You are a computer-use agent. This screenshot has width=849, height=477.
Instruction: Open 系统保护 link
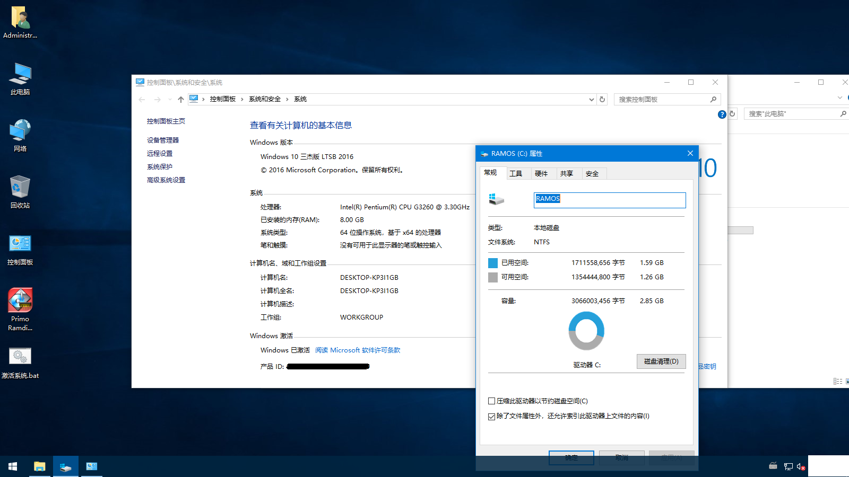[x=160, y=167]
